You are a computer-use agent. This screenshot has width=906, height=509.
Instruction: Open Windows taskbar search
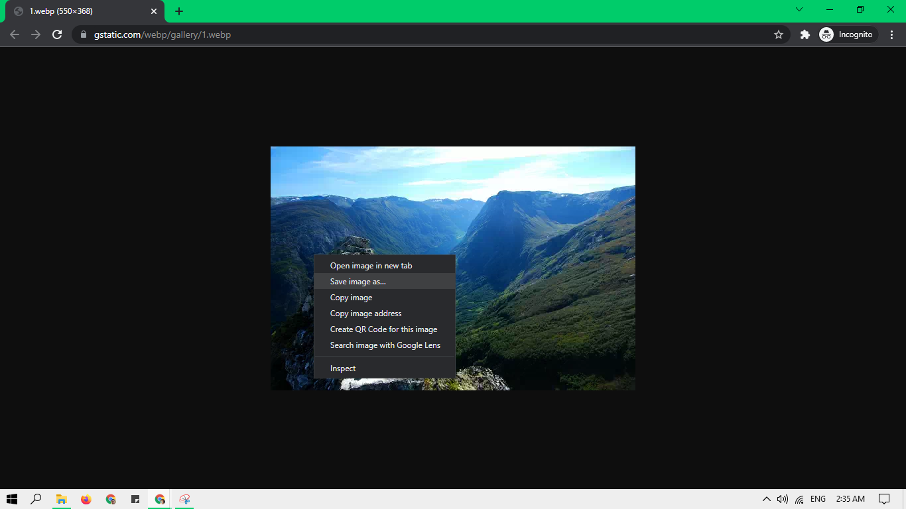36,499
